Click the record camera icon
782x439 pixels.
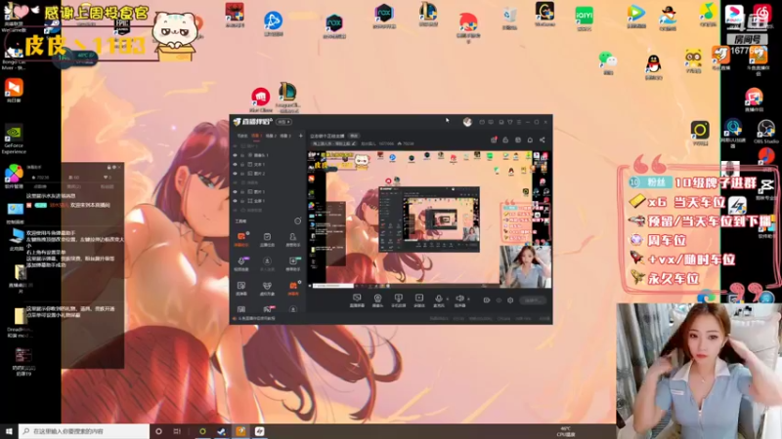[x=487, y=300]
